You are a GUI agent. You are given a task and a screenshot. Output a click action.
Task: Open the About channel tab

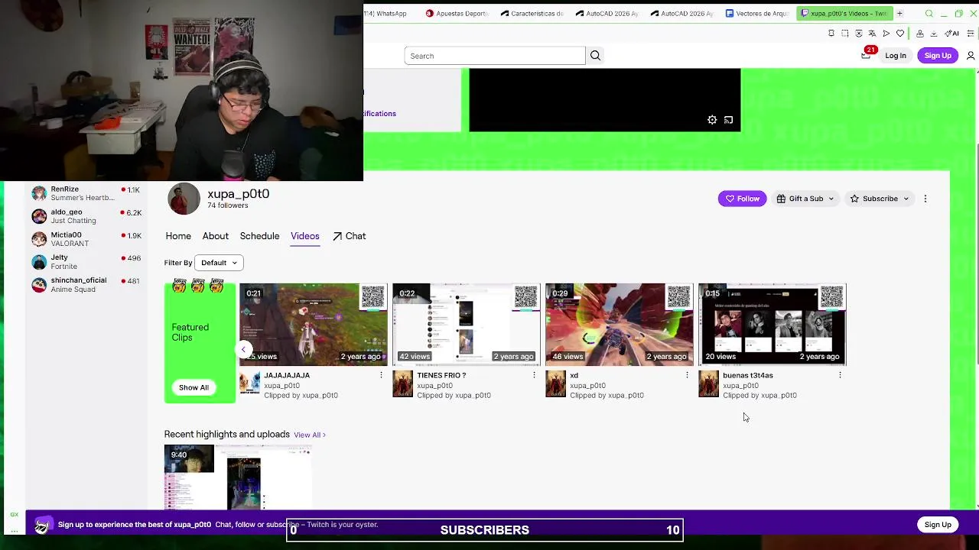pyautogui.click(x=216, y=236)
